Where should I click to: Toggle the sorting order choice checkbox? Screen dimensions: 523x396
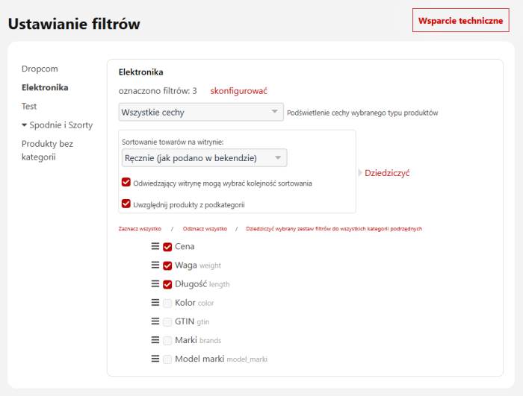pyautogui.click(x=126, y=182)
